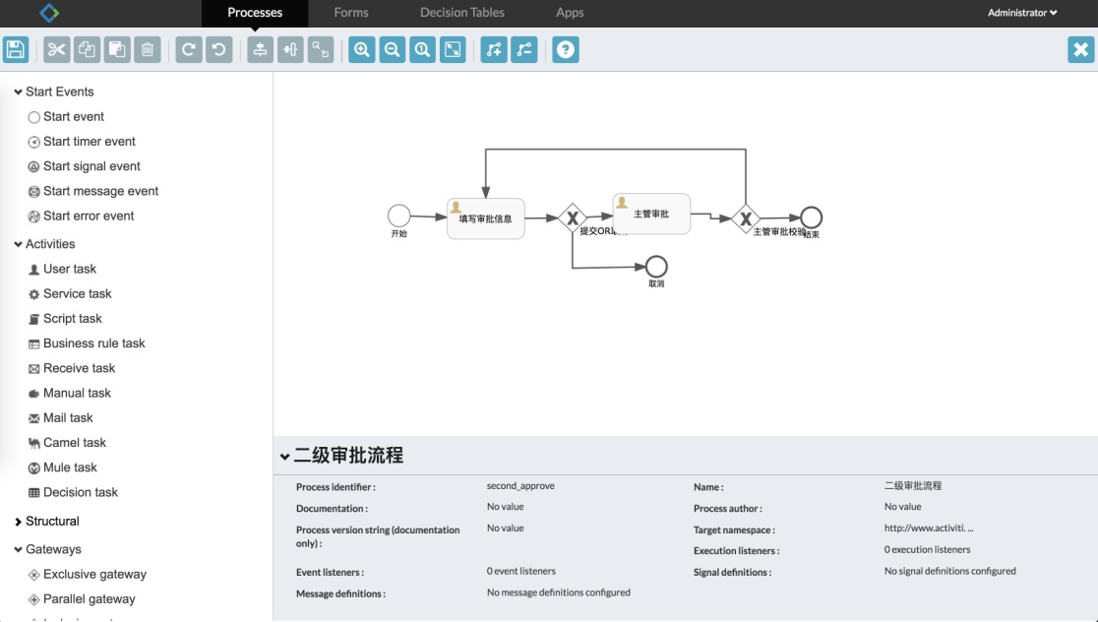Select User task in the palette

[x=69, y=269]
